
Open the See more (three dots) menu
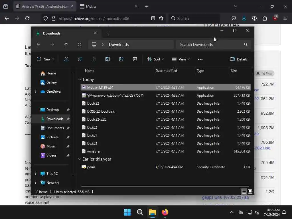point(200,59)
